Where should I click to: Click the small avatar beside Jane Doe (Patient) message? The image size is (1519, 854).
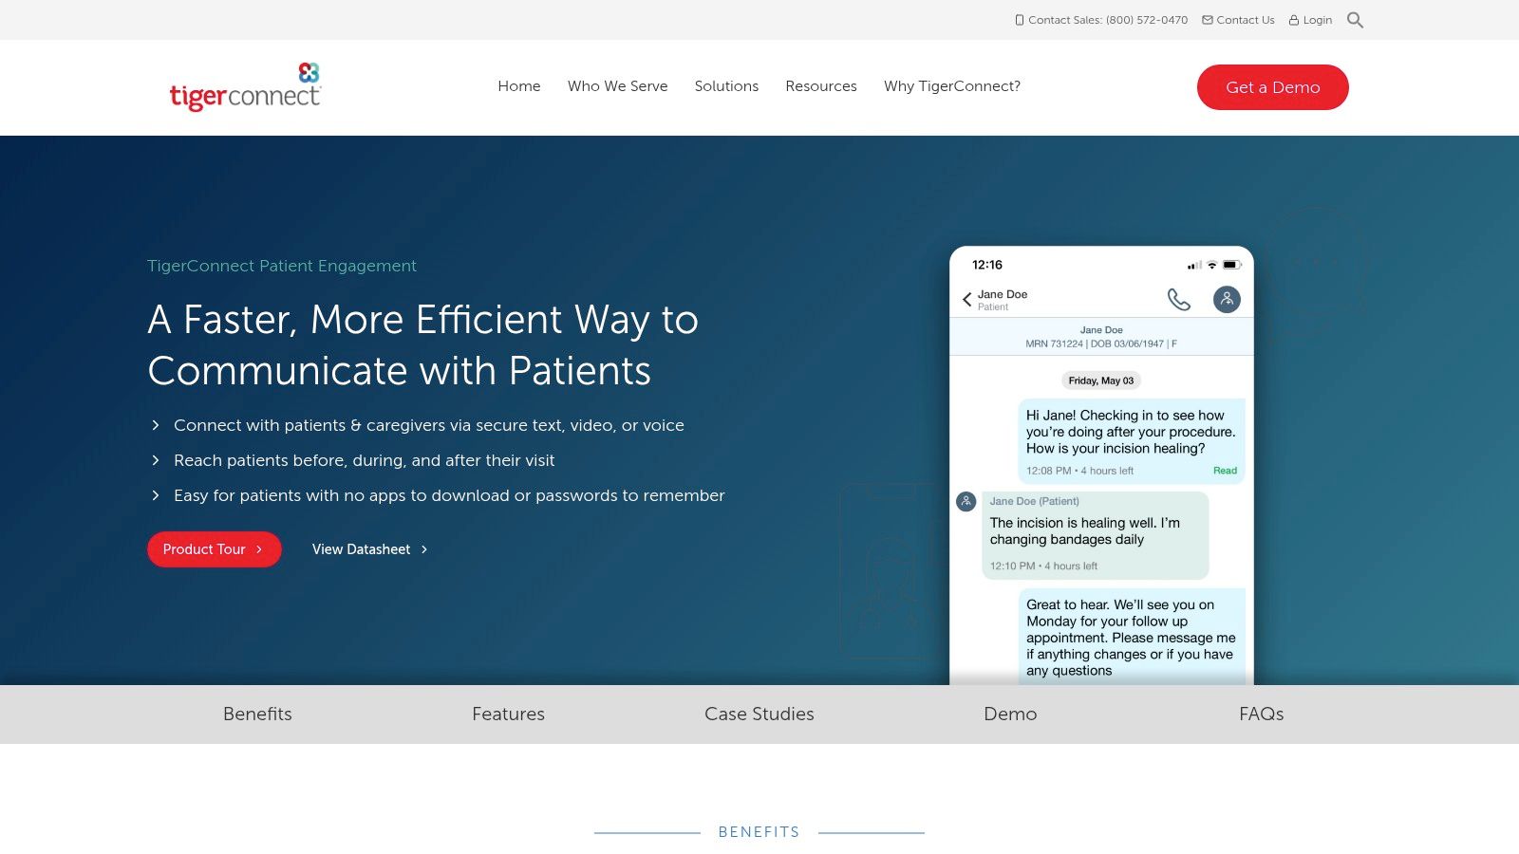[x=966, y=501]
